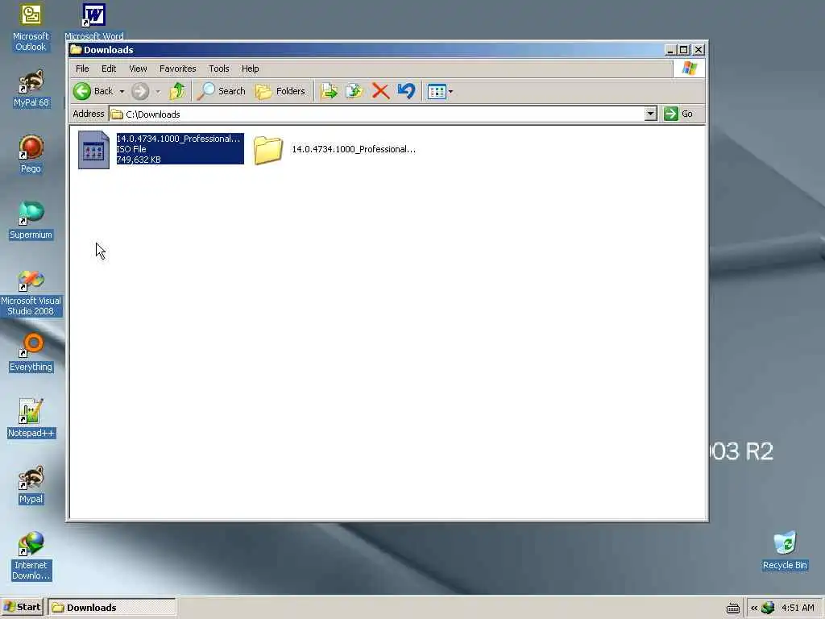The height and width of the screenshot is (619, 825).
Task: Click the address bar showing C:\Downloads
Action: pyautogui.click(x=377, y=114)
